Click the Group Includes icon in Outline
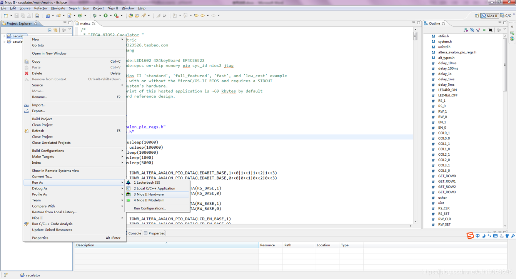Viewport: 516px width, 279px height. click(x=491, y=30)
